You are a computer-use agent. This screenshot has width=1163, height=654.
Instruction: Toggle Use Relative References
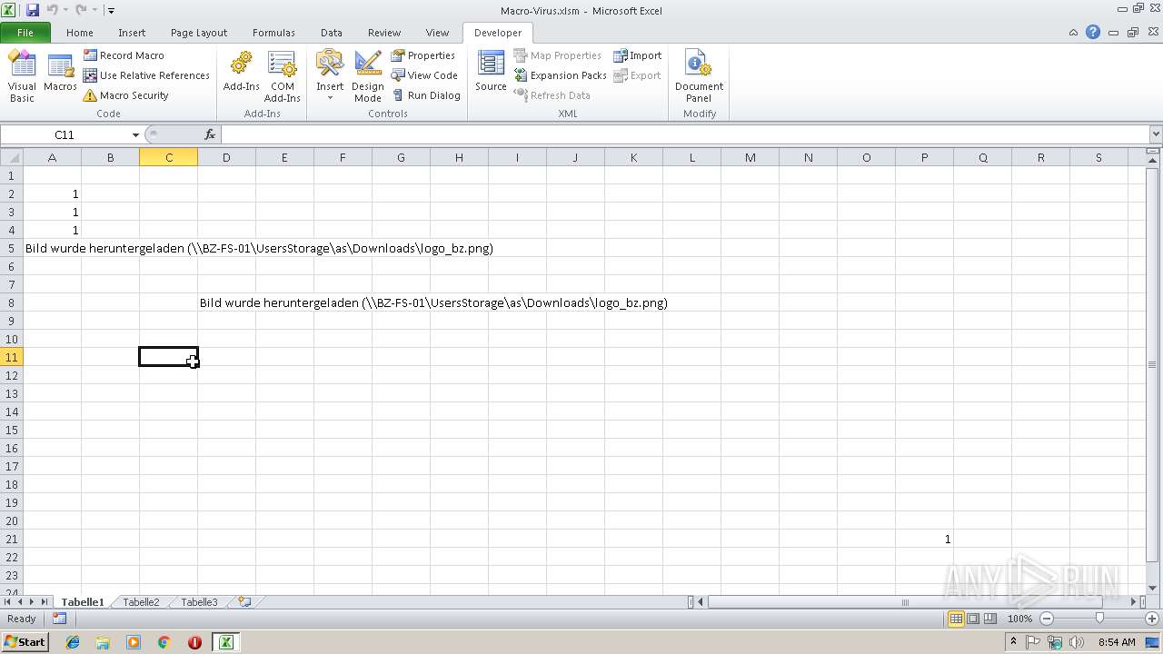point(146,75)
